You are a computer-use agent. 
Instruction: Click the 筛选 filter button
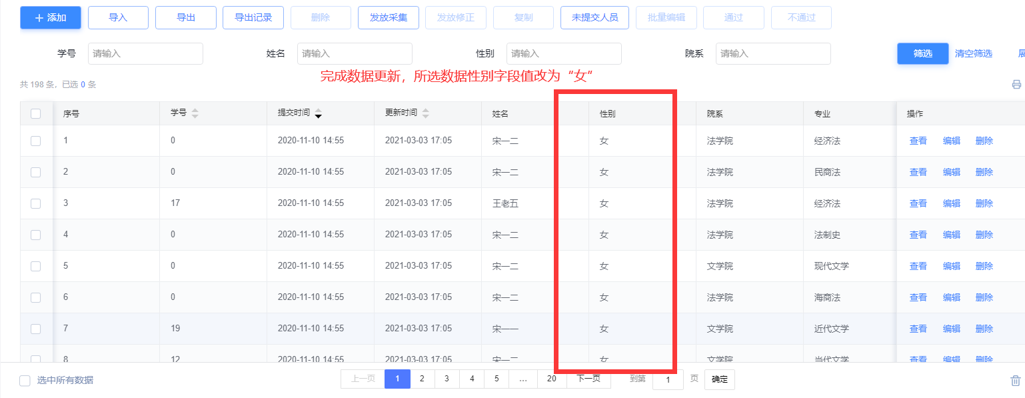[x=922, y=53]
